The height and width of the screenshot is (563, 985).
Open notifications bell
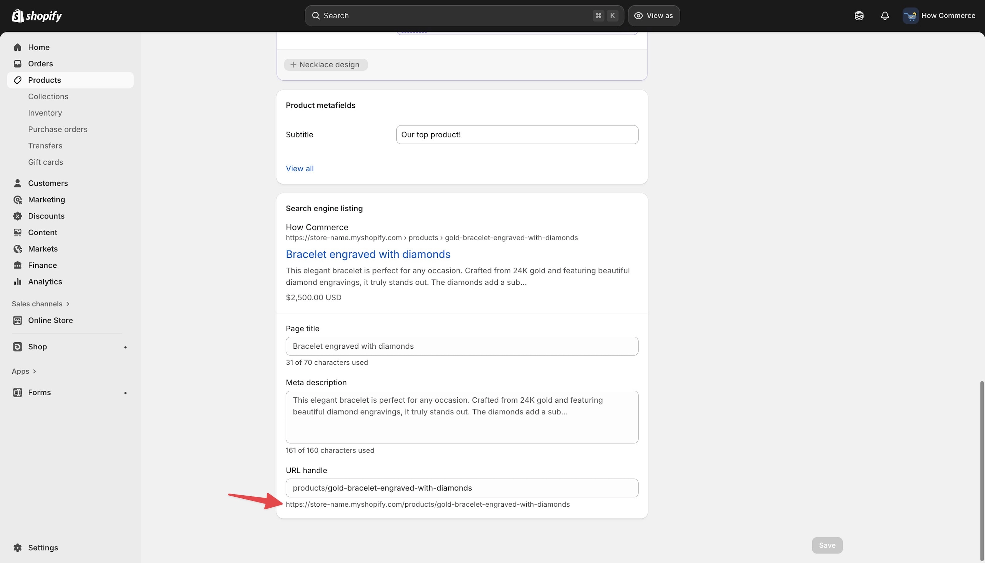885,15
